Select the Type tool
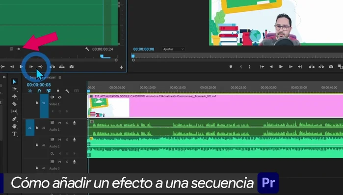The image size is (343, 195). pyautogui.click(x=14, y=134)
